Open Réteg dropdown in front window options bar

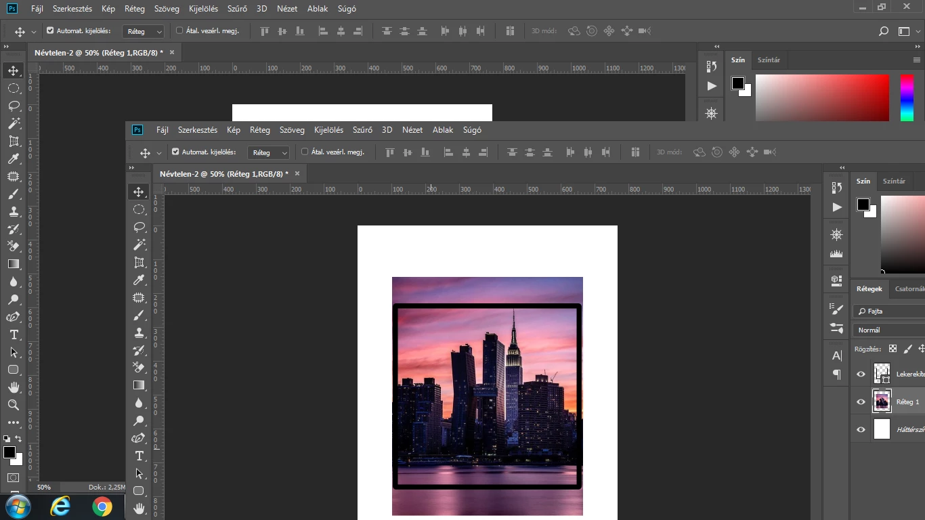(268, 152)
